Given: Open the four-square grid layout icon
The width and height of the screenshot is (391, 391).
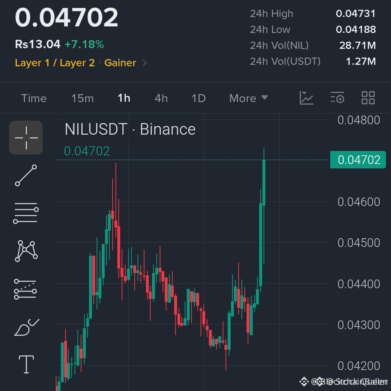Looking at the screenshot, I should pos(368,98).
